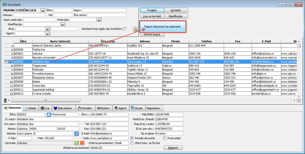Open the Kontakti tab in bottom panel
Screen dimensions: 305x154
pos(85,108)
